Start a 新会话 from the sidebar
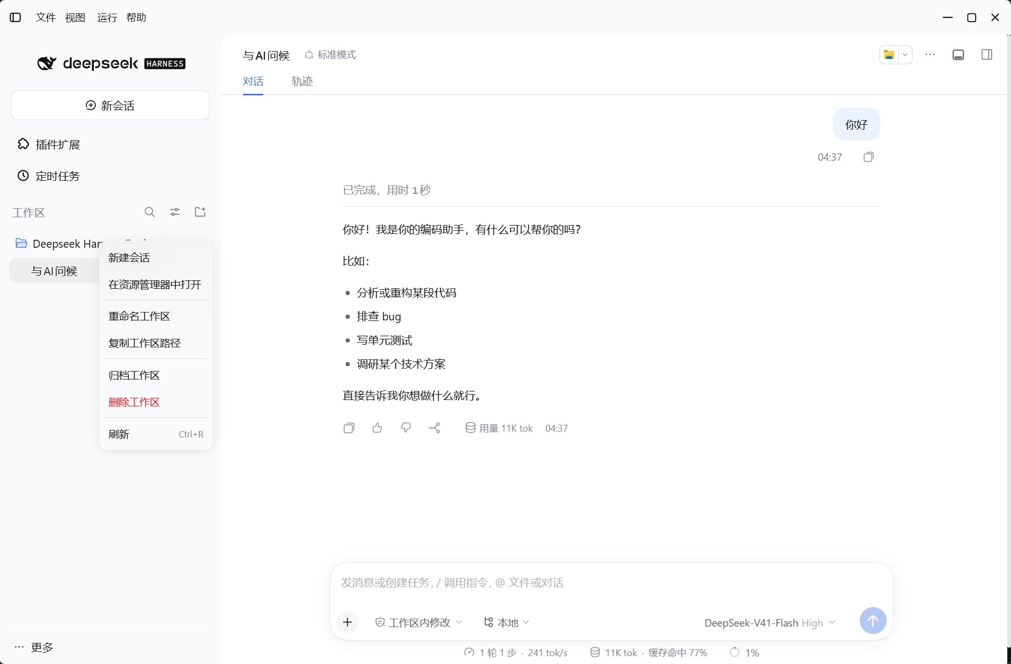The image size is (1011, 664). (110, 105)
